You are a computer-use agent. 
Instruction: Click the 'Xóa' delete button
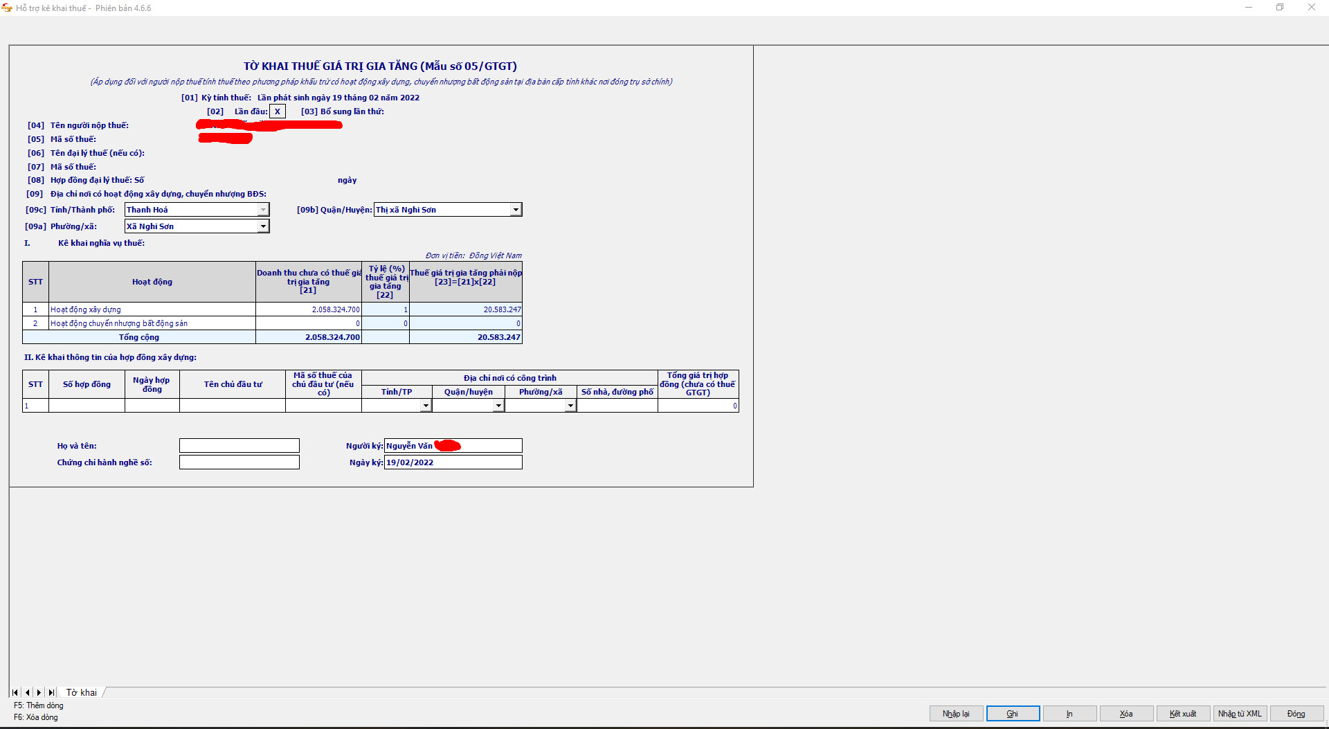click(x=1126, y=714)
